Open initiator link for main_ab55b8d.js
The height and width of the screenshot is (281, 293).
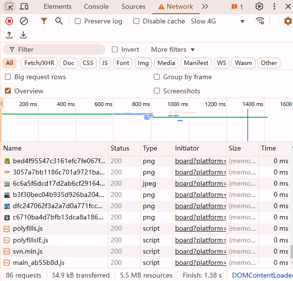tap(201, 263)
